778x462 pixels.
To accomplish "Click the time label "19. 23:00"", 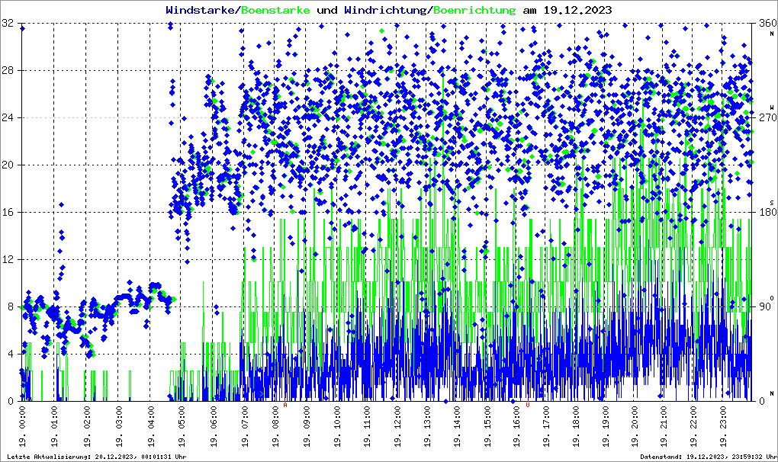I will pyautogui.click(x=723, y=426).
